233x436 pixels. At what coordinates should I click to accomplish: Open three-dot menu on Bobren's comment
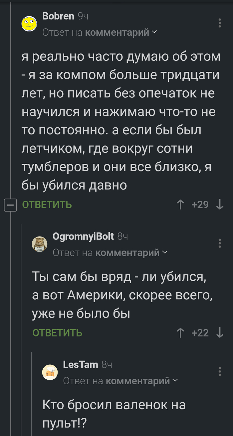click(x=220, y=23)
